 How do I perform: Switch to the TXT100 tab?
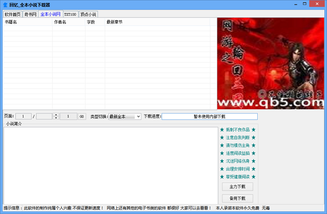click(70, 14)
